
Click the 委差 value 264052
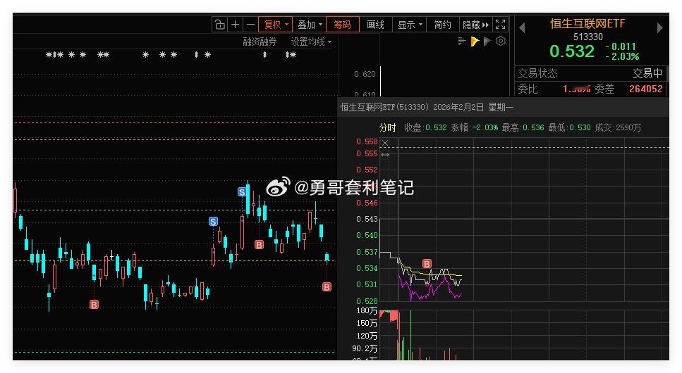[x=645, y=89]
